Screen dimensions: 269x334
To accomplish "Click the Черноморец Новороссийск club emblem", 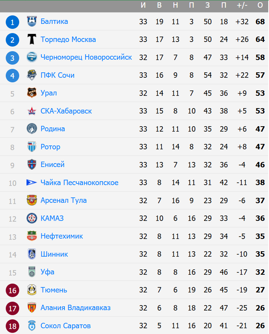I will pyautogui.click(x=32, y=57).
